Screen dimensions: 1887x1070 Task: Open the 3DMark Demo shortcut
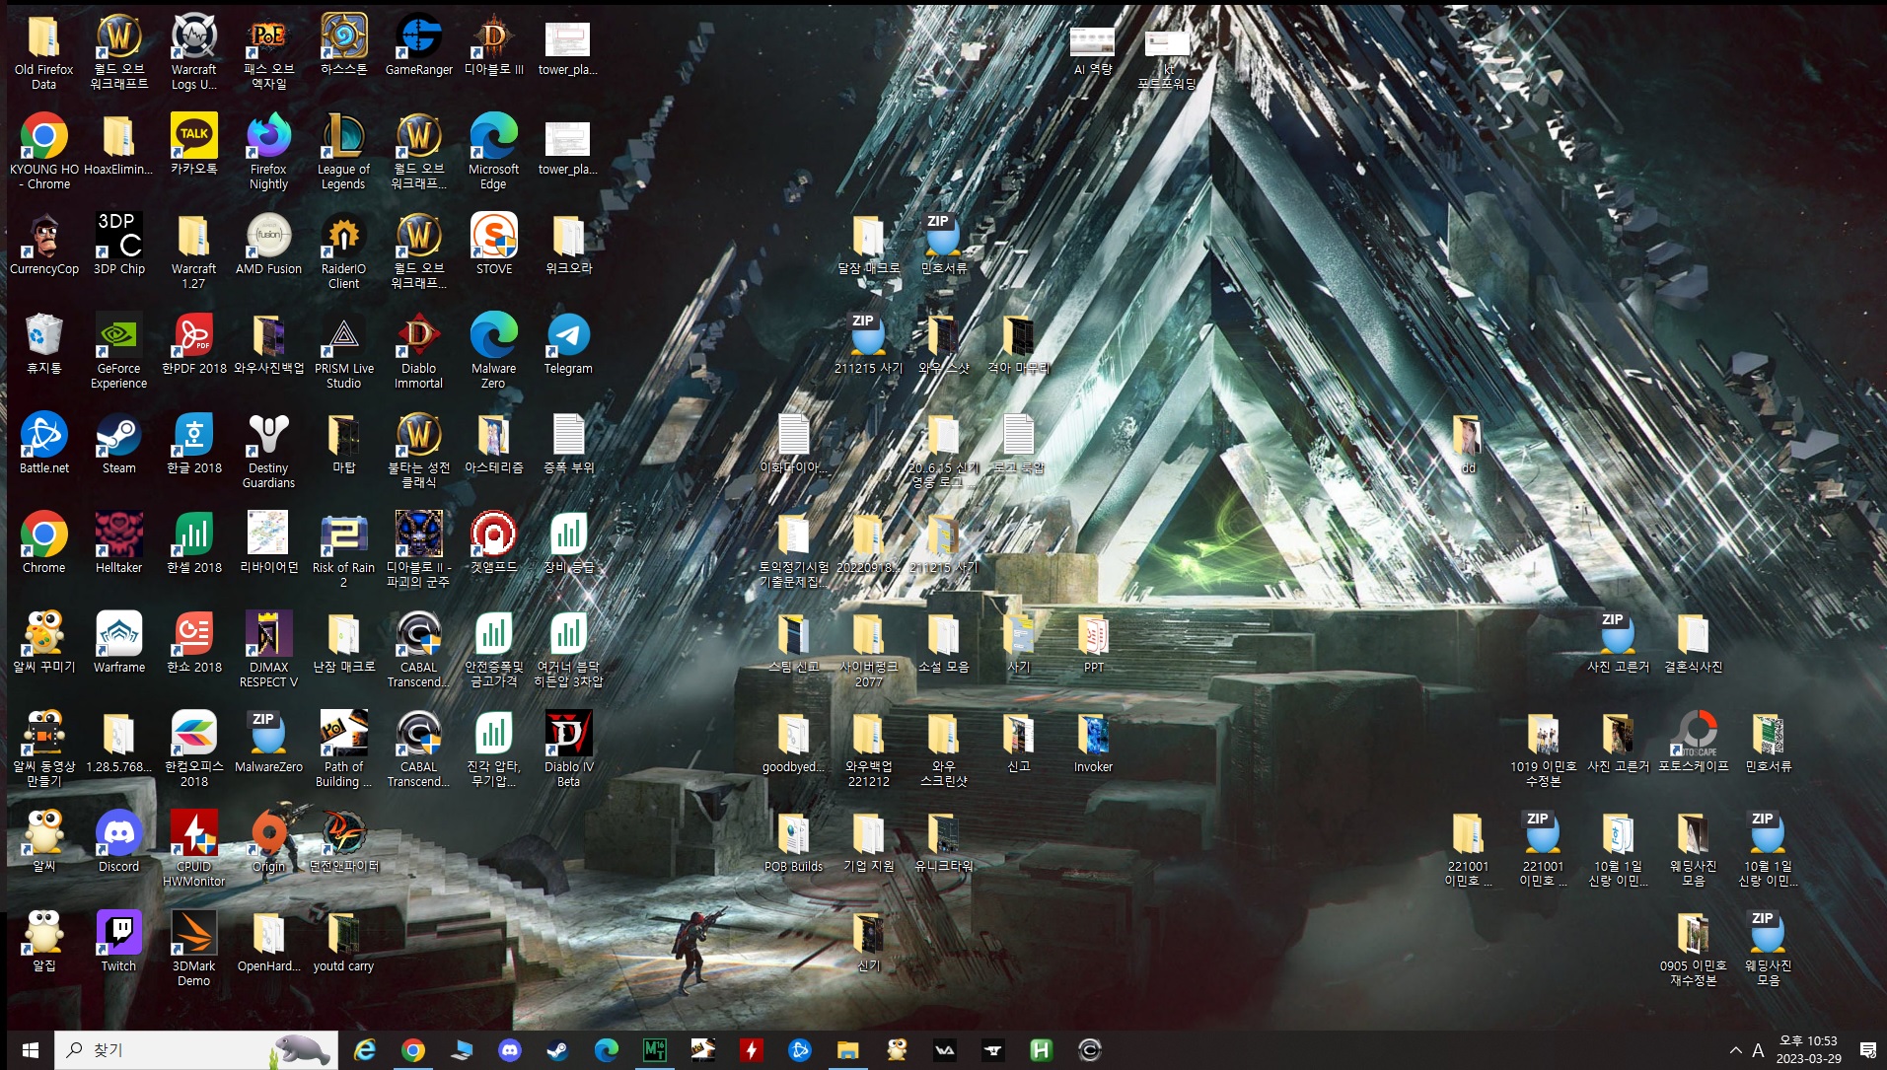click(193, 949)
